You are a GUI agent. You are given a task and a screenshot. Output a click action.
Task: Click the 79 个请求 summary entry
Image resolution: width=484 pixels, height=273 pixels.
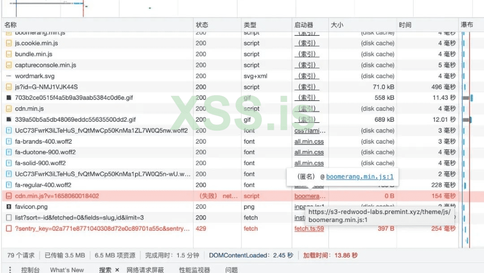(x=21, y=256)
